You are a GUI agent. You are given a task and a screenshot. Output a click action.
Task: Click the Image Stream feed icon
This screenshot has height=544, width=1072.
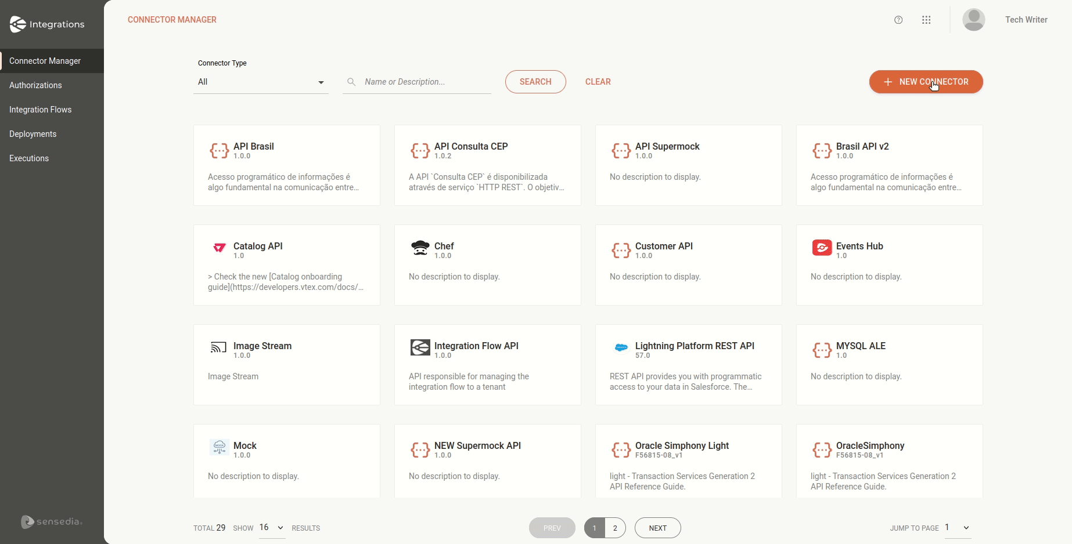click(218, 347)
